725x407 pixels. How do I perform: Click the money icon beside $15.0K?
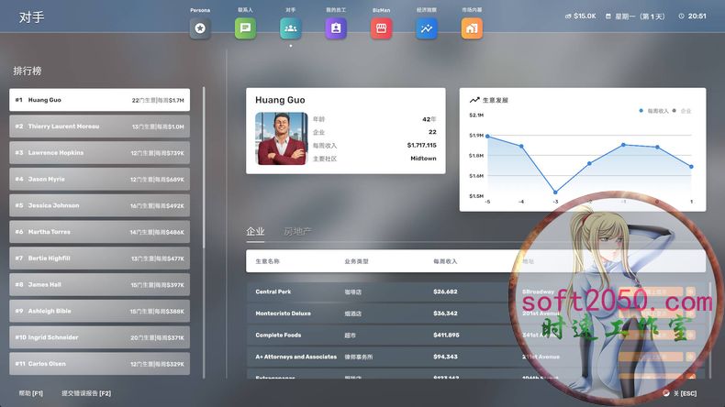click(x=567, y=16)
